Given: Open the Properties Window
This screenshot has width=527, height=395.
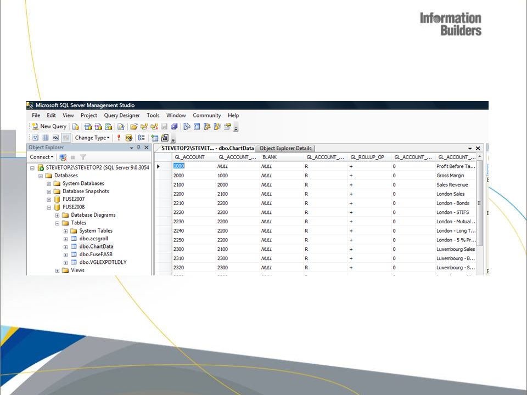Looking at the screenshot, I should point(227,127).
